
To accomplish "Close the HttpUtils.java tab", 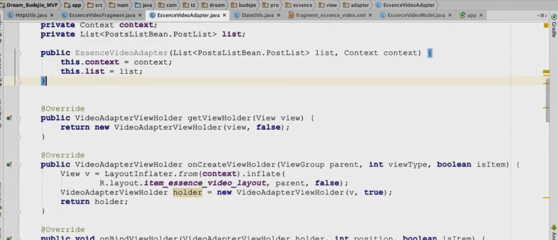I will (x=52, y=15).
